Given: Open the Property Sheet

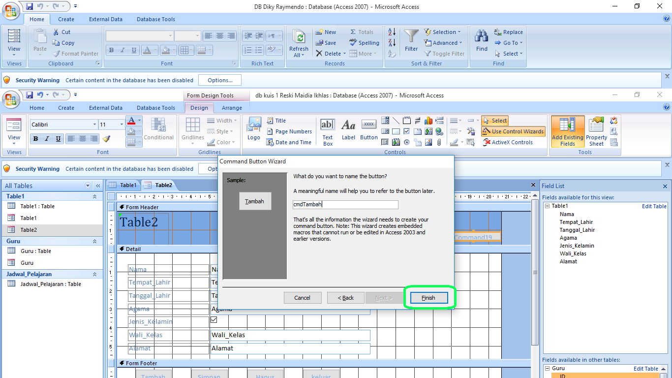Looking at the screenshot, I should tap(596, 131).
